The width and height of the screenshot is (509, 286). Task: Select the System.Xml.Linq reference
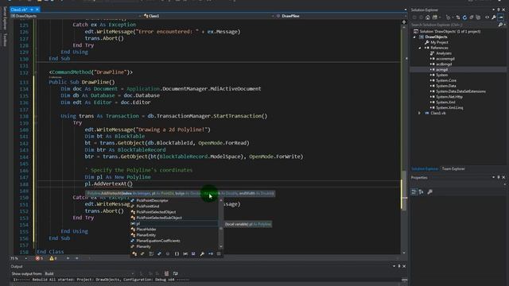click(449, 108)
